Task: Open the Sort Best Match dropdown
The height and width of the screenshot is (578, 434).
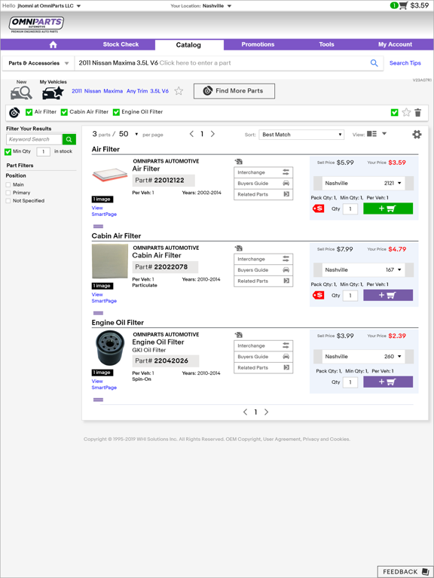Action: coord(301,135)
